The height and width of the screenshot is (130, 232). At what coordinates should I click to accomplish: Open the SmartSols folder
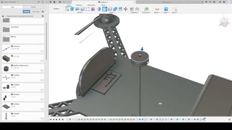click(23, 30)
